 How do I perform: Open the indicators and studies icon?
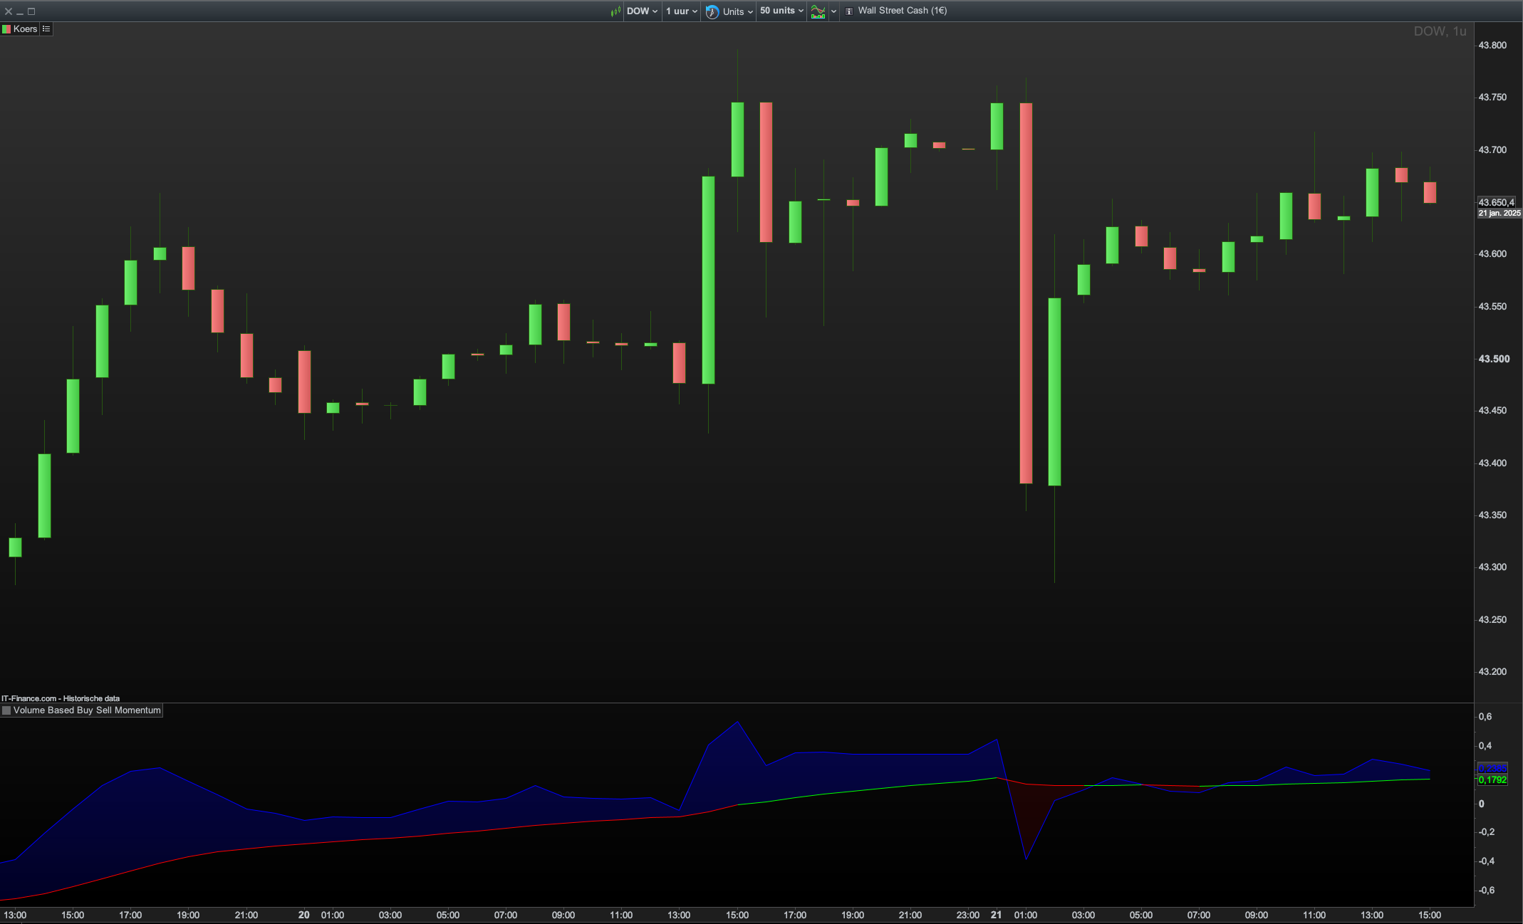click(x=818, y=11)
